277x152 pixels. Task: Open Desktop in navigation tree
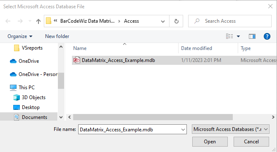coord(31,107)
